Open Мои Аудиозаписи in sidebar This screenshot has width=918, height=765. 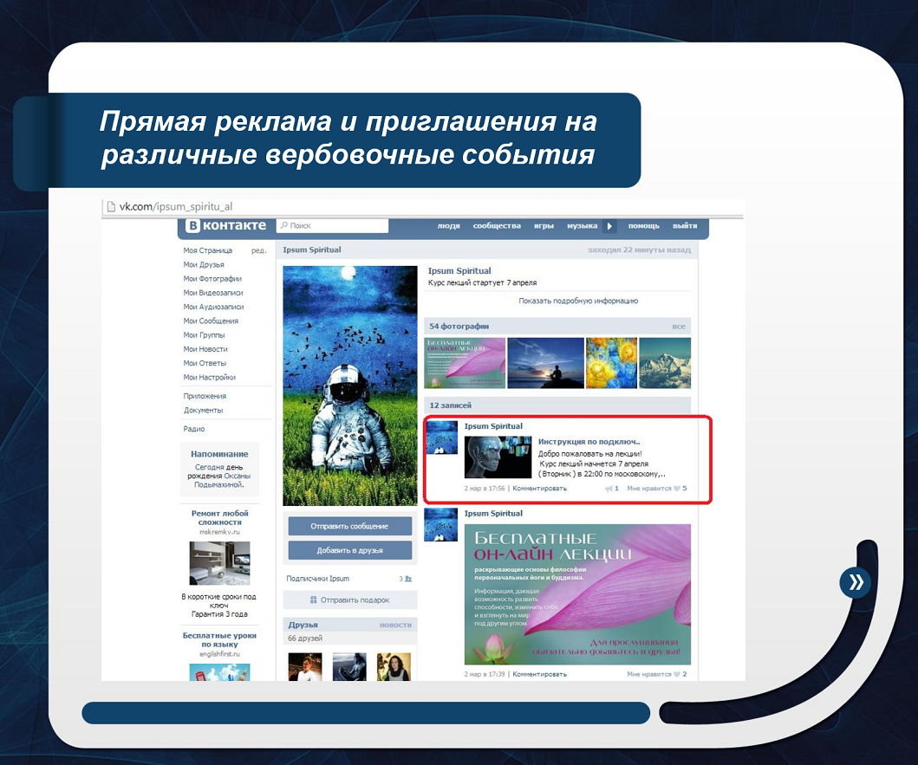(x=214, y=307)
